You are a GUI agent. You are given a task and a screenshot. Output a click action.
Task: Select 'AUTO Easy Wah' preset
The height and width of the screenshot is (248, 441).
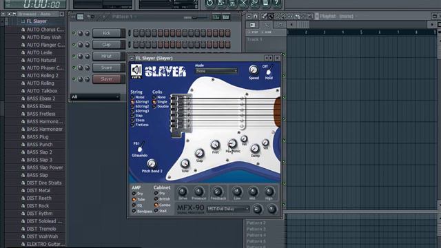click(44, 37)
